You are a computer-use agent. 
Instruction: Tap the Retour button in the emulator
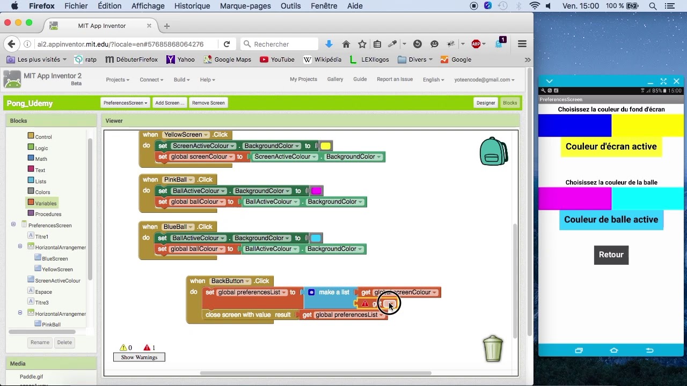(x=611, y=255)
